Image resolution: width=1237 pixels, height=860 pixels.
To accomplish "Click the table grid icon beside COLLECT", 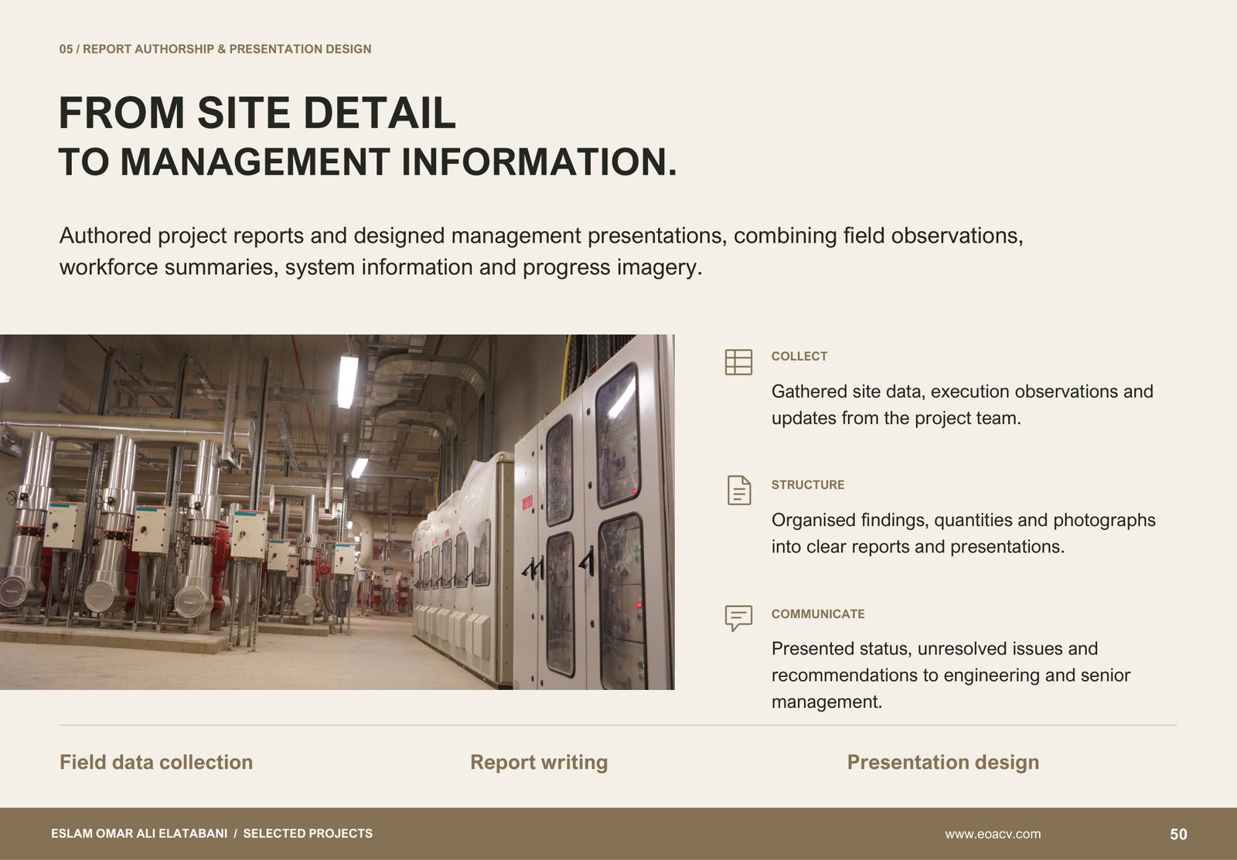I will 738,362.
